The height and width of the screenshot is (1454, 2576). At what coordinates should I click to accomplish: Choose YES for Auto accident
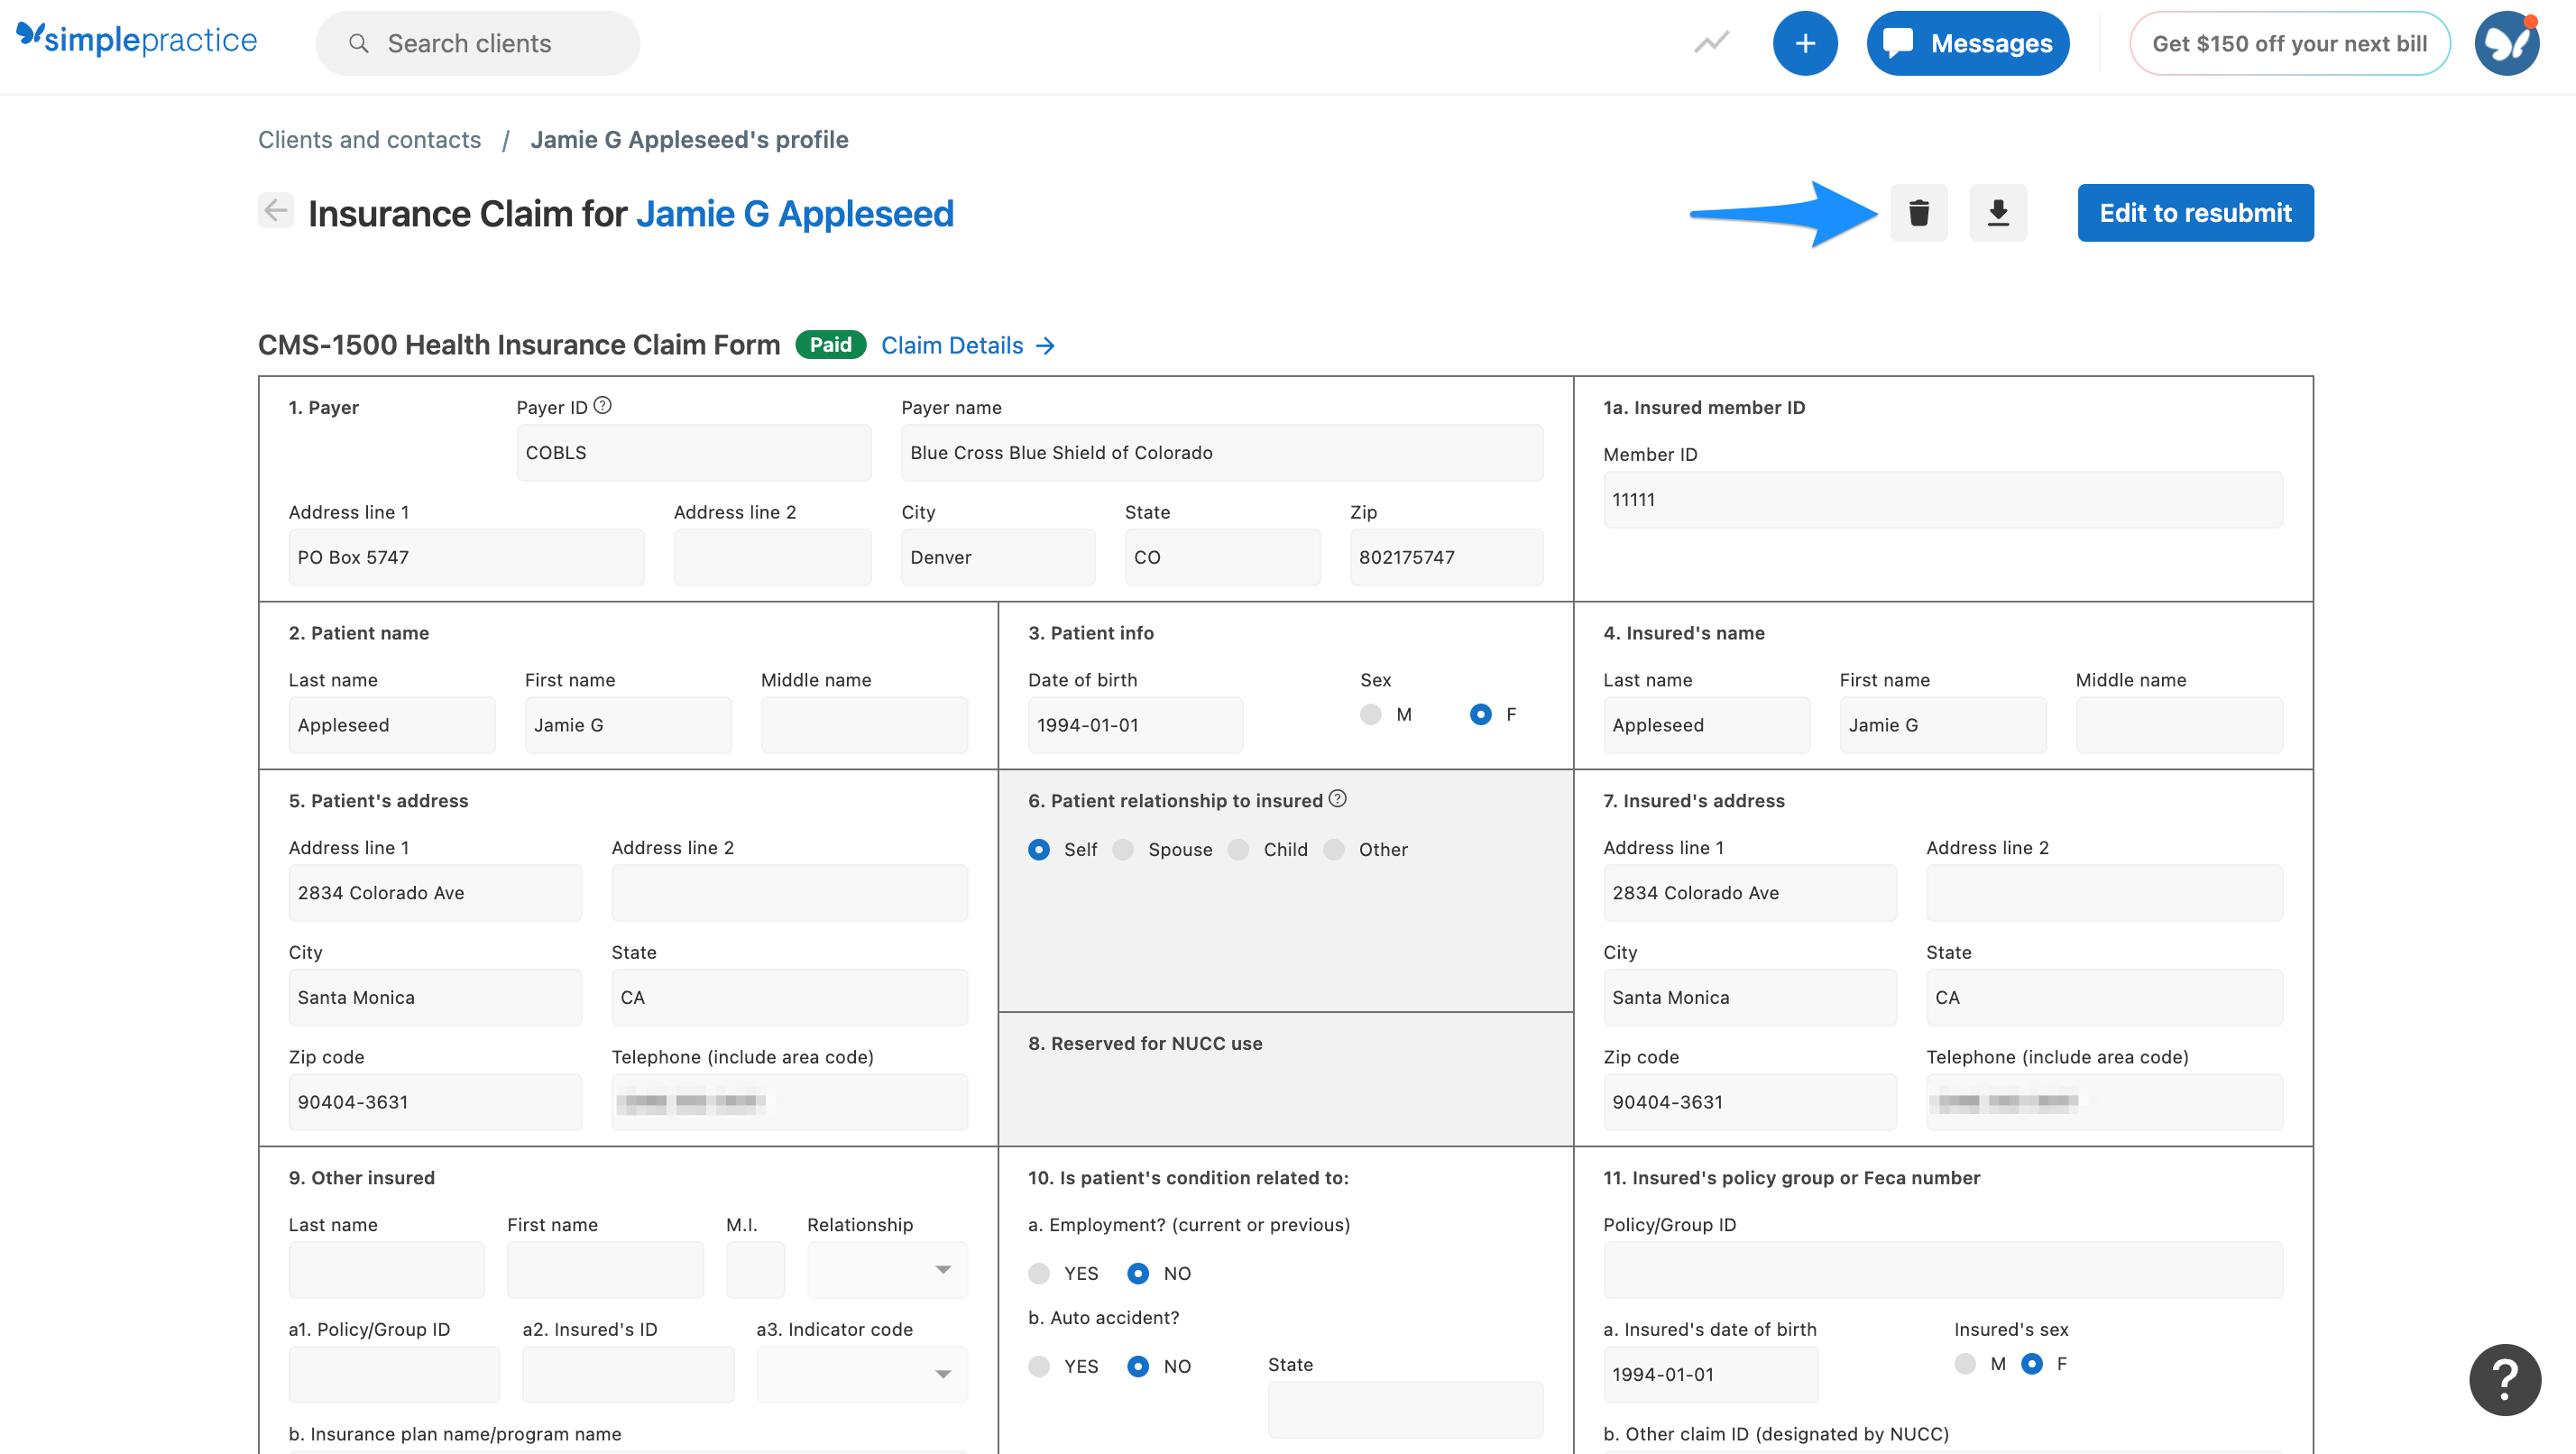(1039, 1366)
